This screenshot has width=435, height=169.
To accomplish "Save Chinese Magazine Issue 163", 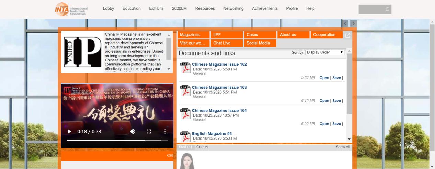I will click(336, 101).
